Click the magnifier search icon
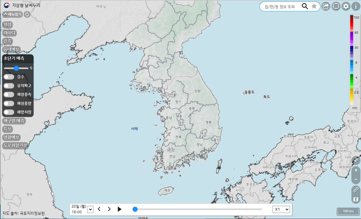The width and height of the screenshot is (361, 219). tap(305, 6)
